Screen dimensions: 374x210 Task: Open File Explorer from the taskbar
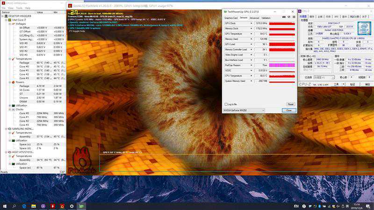coord(34,206)
